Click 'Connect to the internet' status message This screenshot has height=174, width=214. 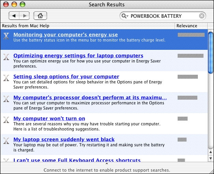click(x=107, y=170)
